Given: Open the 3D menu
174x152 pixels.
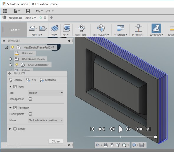Looking at the screenshot, I should tap(66, 35).
